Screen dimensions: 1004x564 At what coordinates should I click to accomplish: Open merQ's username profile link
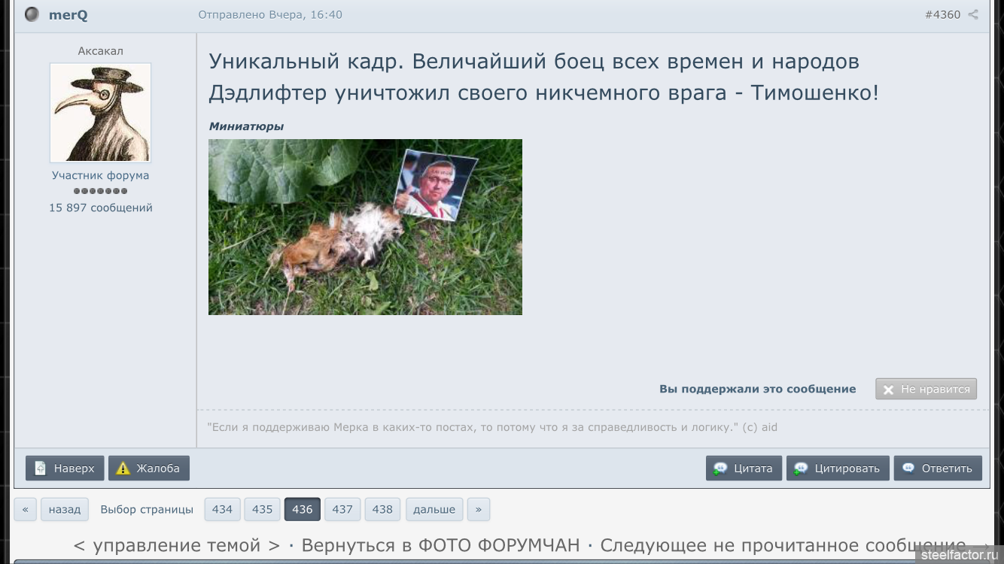[68, 14]
